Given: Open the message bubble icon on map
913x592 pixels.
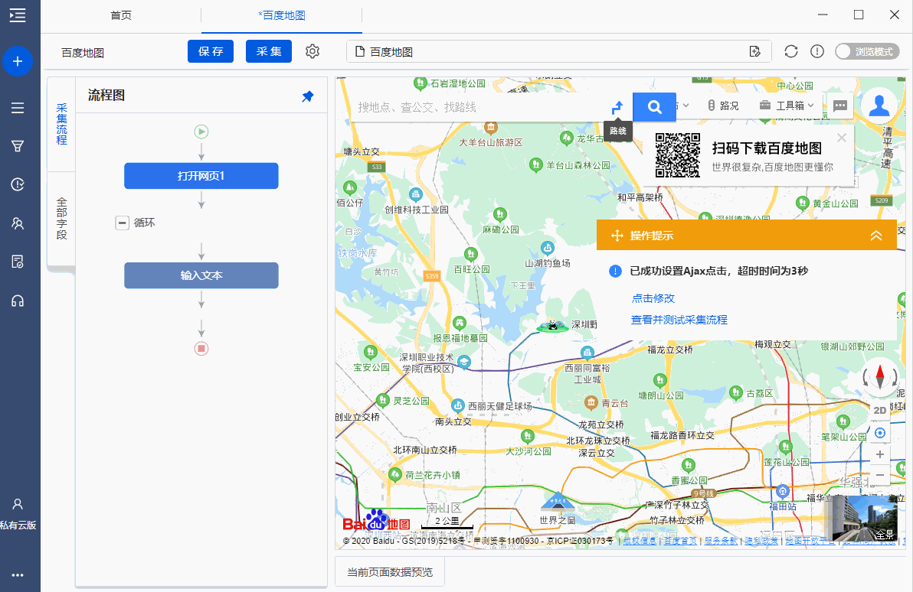Looking at the screenshot, I should [x=839, y=106].
